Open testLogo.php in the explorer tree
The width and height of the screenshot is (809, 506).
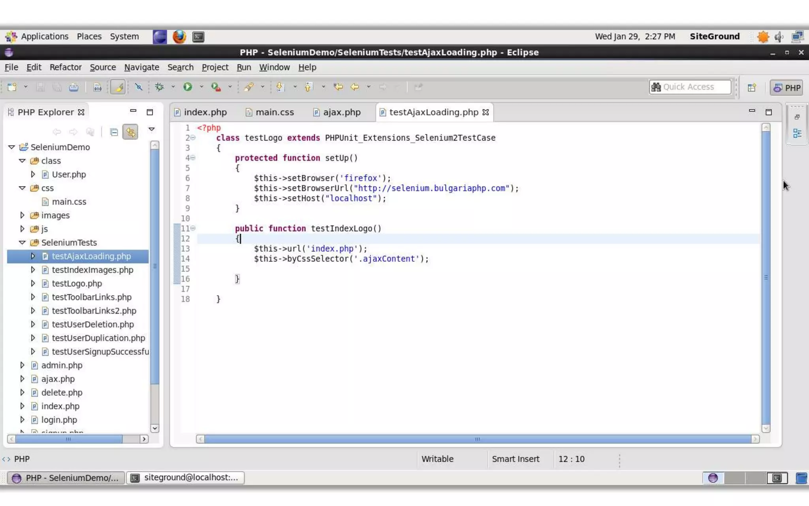click(77, 283)
